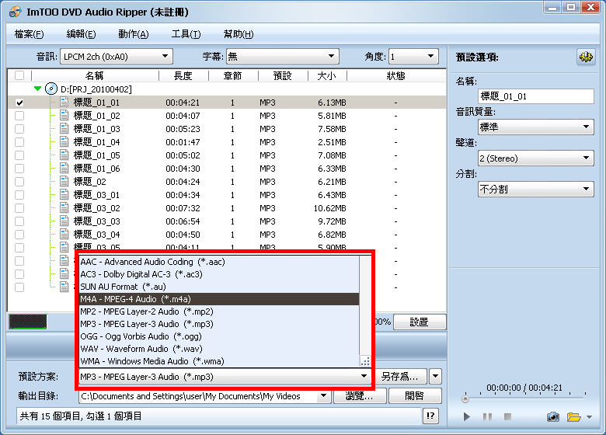Click the 瀏覽... browse button
The width and height of the screenshot is (606, 435).
click(x=360, y=396)
